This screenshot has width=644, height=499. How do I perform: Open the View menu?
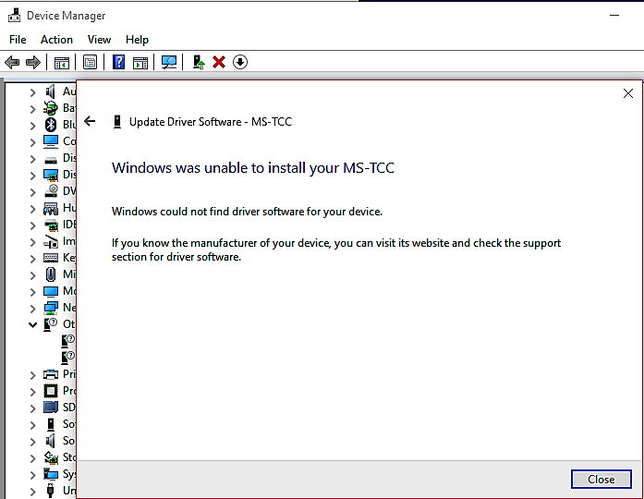(x=99, y=40)
